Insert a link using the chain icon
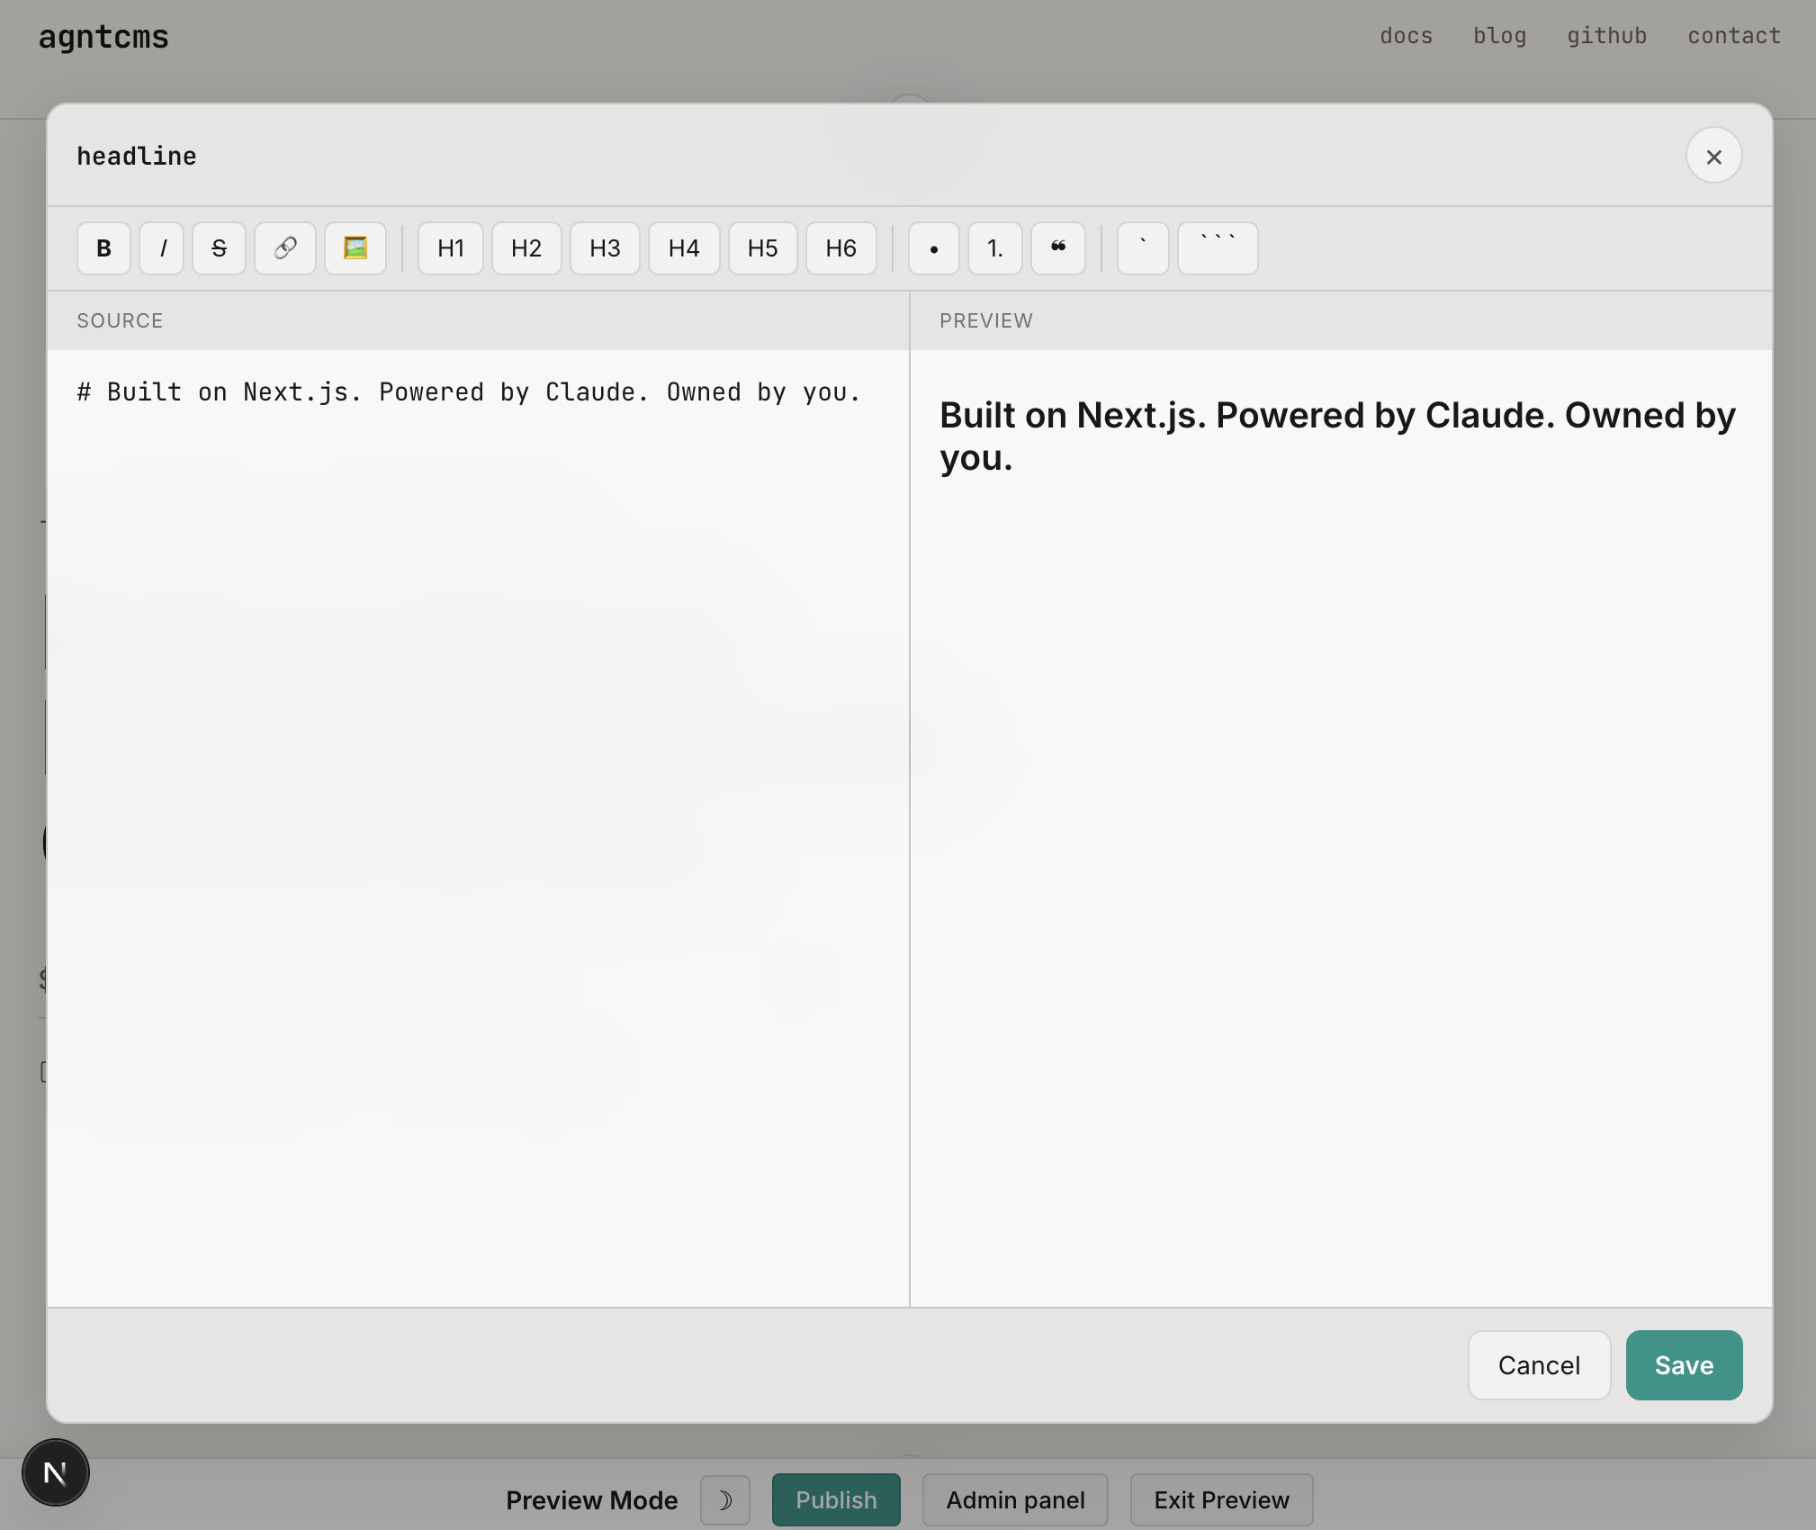 click(285, 248)
